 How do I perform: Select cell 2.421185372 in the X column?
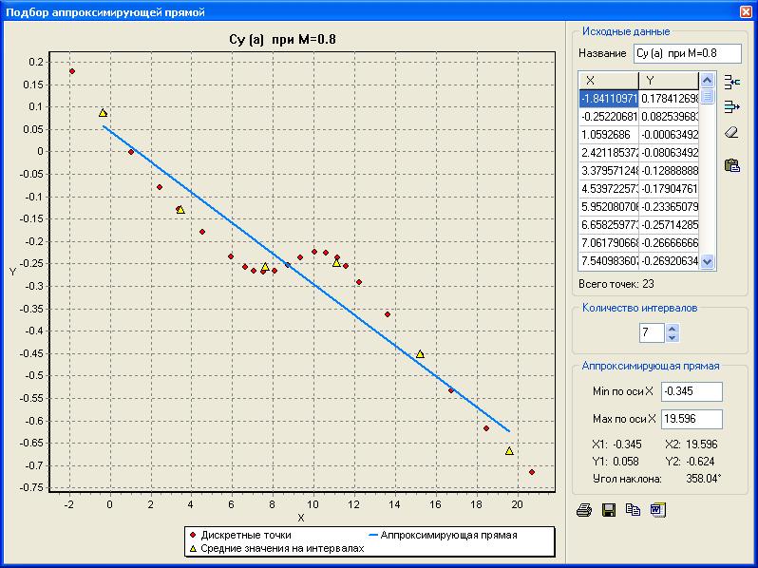coord(609,153)
